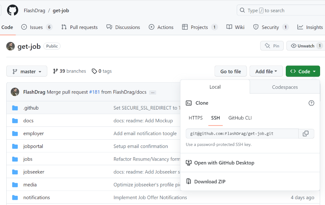Open the FlashDrag owner link in breadcrumb
325x205 pixels.
point(34,10)
